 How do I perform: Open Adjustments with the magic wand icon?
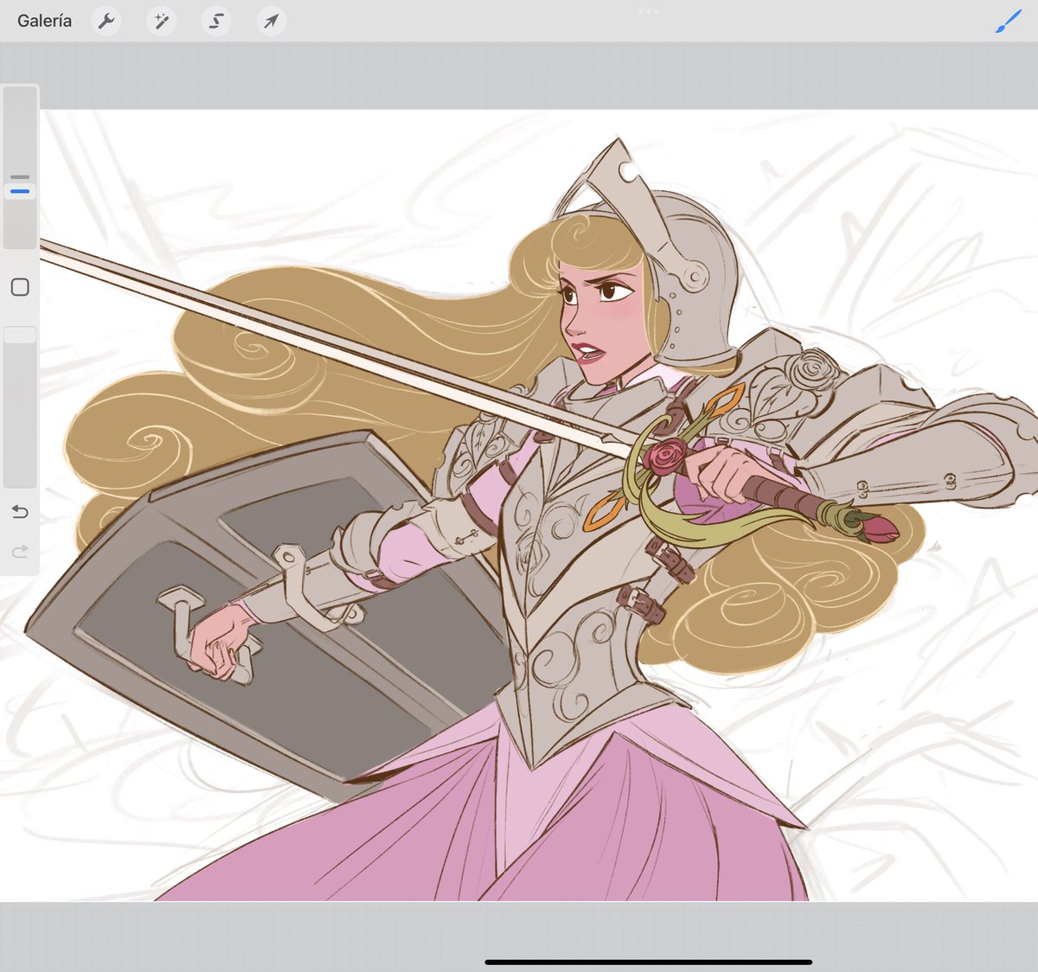click(x=161, y=21)
